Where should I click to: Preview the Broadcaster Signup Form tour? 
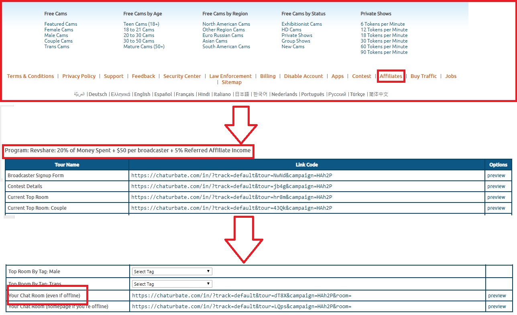click(496, 176)
